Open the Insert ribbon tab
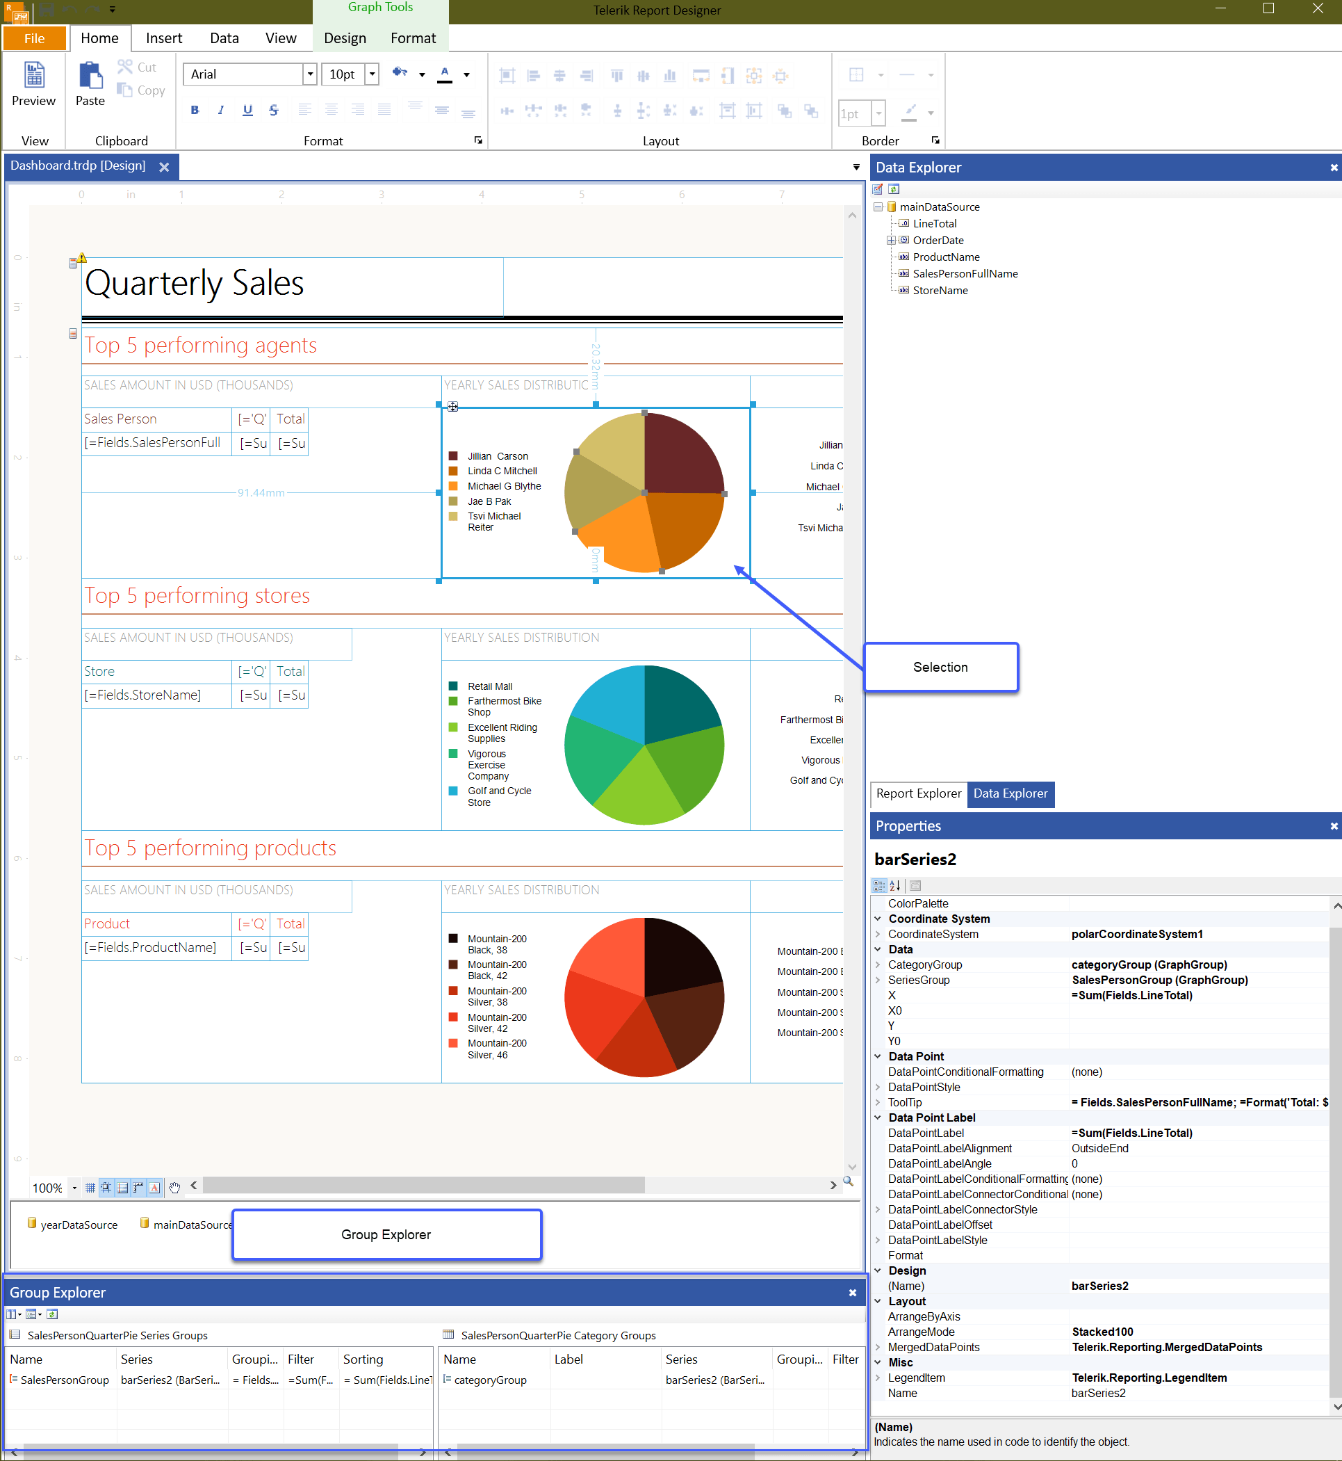The image size is (1342, 1461). pos(163,38)
